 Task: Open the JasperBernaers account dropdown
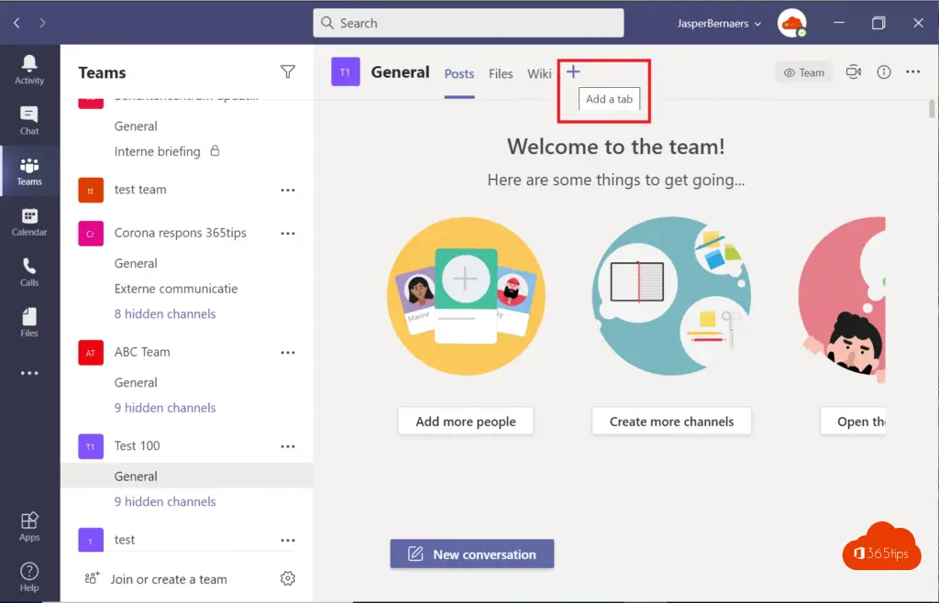pos(719,24)
